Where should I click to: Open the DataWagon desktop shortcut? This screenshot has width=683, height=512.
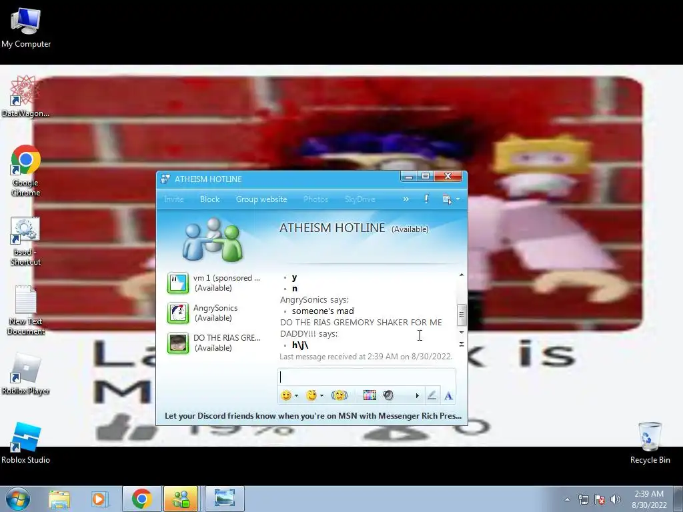tap(25, 97)
